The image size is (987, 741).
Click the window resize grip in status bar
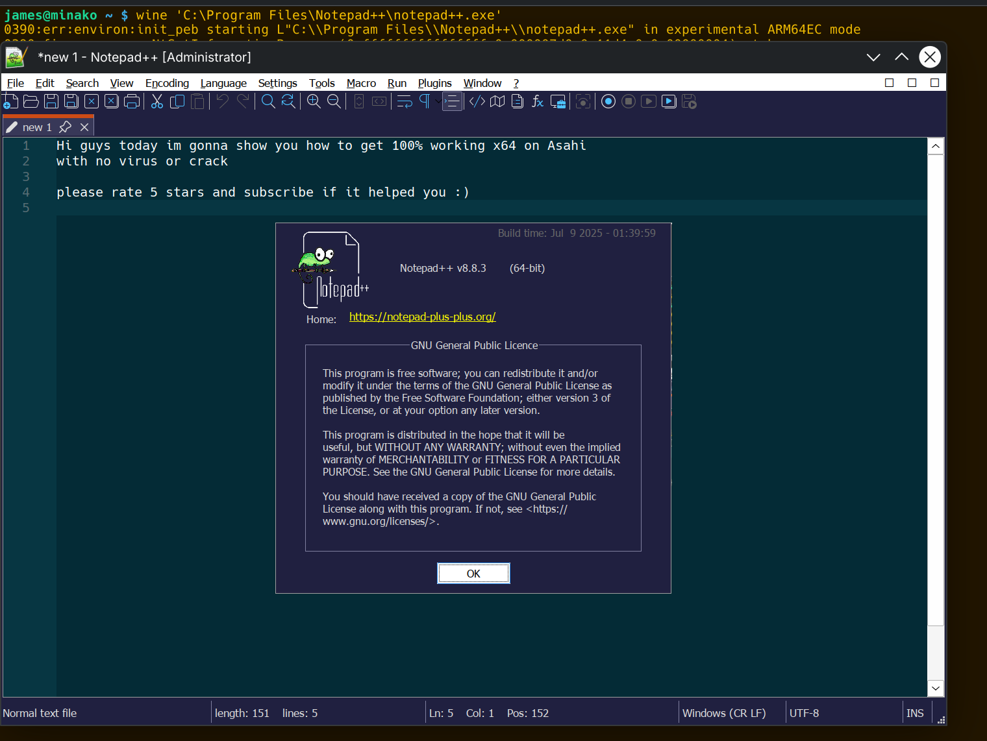pos(941,719)
